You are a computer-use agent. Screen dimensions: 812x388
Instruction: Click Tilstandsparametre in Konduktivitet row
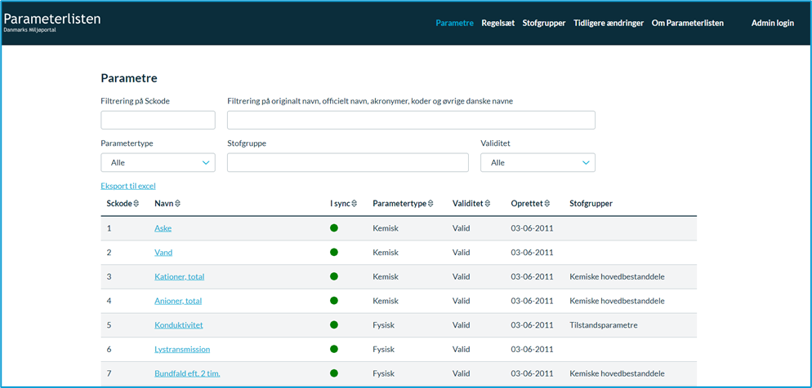pyautogui.click(x=604, y=325)
